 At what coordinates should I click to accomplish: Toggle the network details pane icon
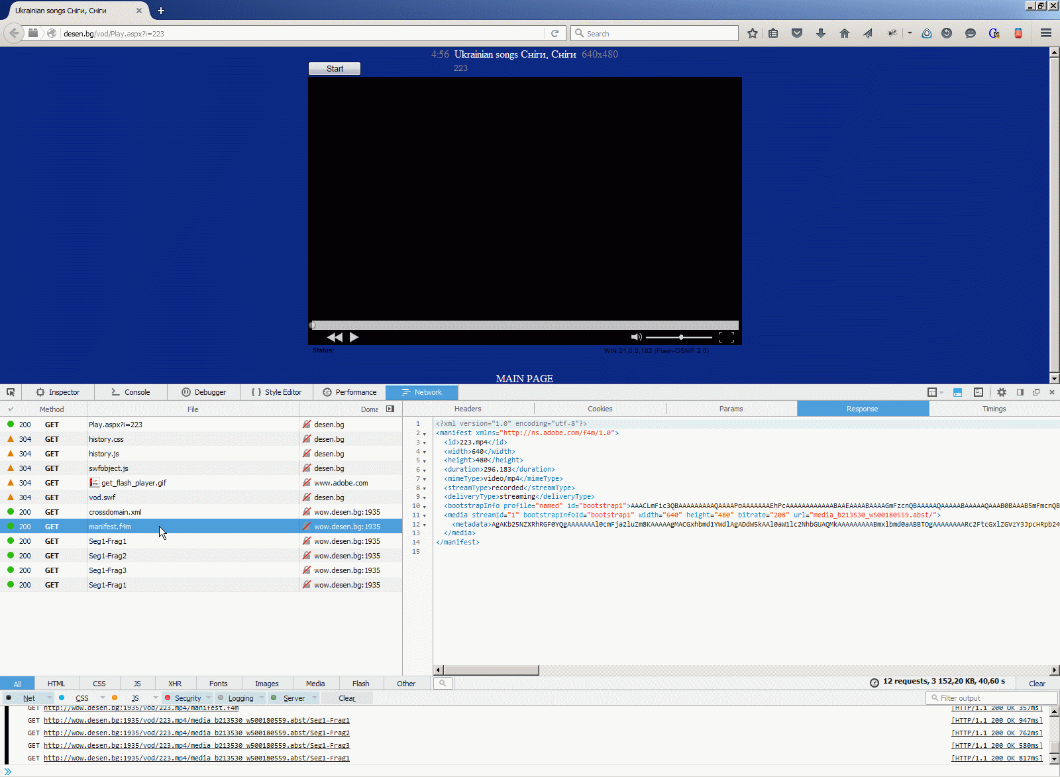tap(390, 409)
